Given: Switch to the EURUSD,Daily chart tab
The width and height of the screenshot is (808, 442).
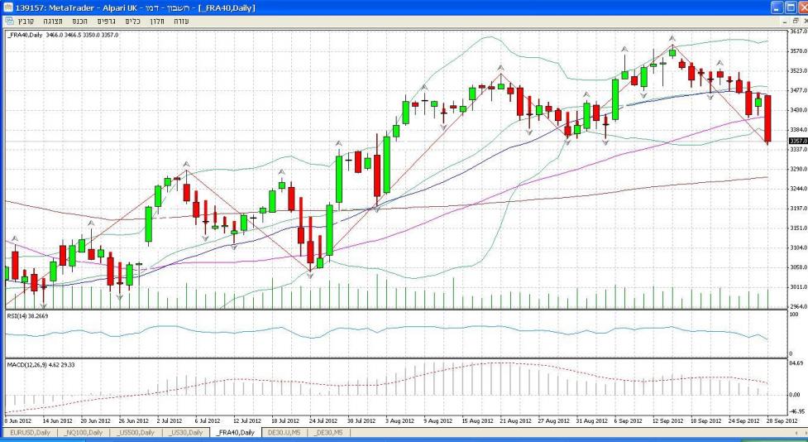Looking at the screenshot, I should tap(30, 433).
